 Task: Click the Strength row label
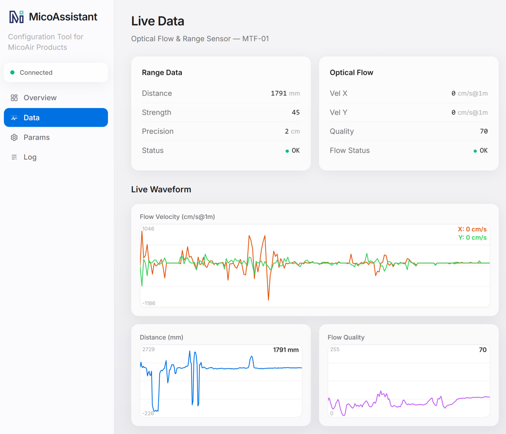(157, 112)
